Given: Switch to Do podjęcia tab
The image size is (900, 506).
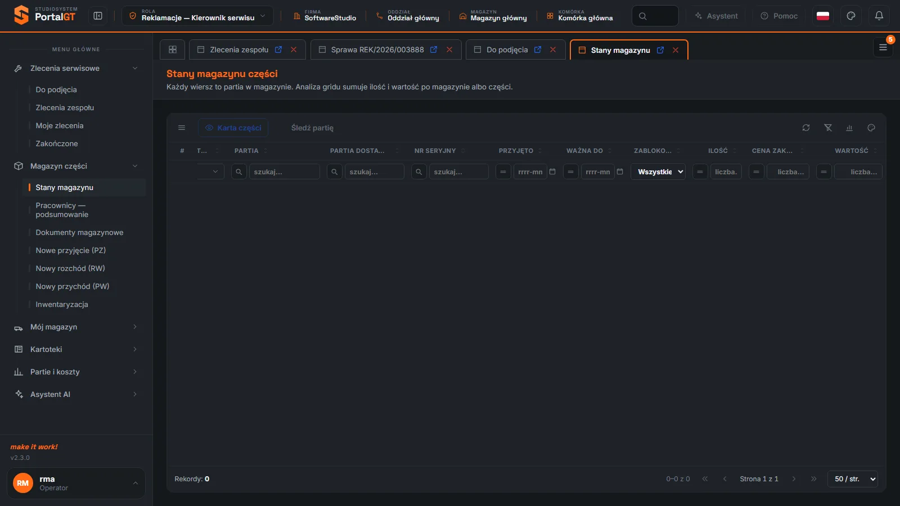Looking at the screenshot, I should [x=507, y=49].
